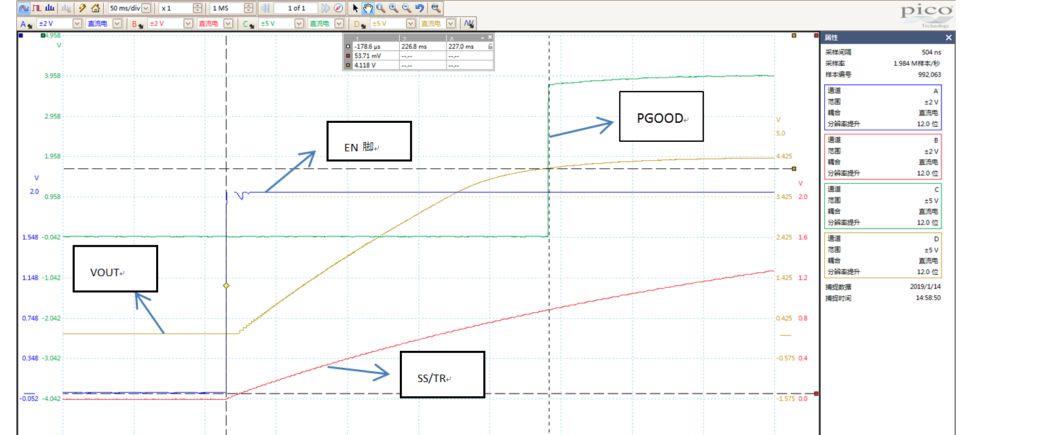Click the 53.71 mV ruler reading

367,56
